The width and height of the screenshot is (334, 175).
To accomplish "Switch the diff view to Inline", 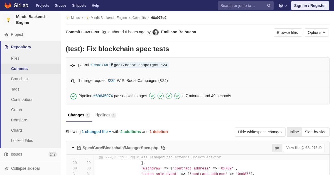I will [294, 132].
